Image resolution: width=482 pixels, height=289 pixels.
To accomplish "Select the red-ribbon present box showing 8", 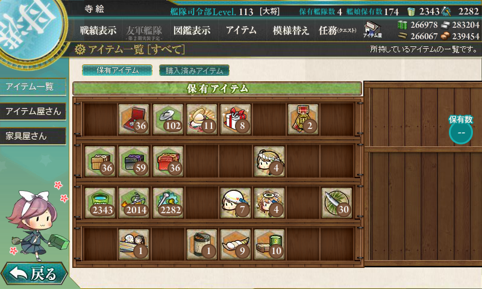I will click(x=236, y=119).
